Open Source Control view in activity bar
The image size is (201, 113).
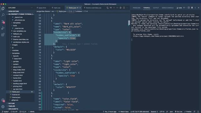click(x=3, y=22)
